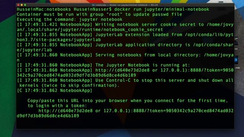Viewport: 244px width, 137px height.
Task: Click the final line "d9df7d3b89d6d8ce4d6b189"
Action: (48, 116)
